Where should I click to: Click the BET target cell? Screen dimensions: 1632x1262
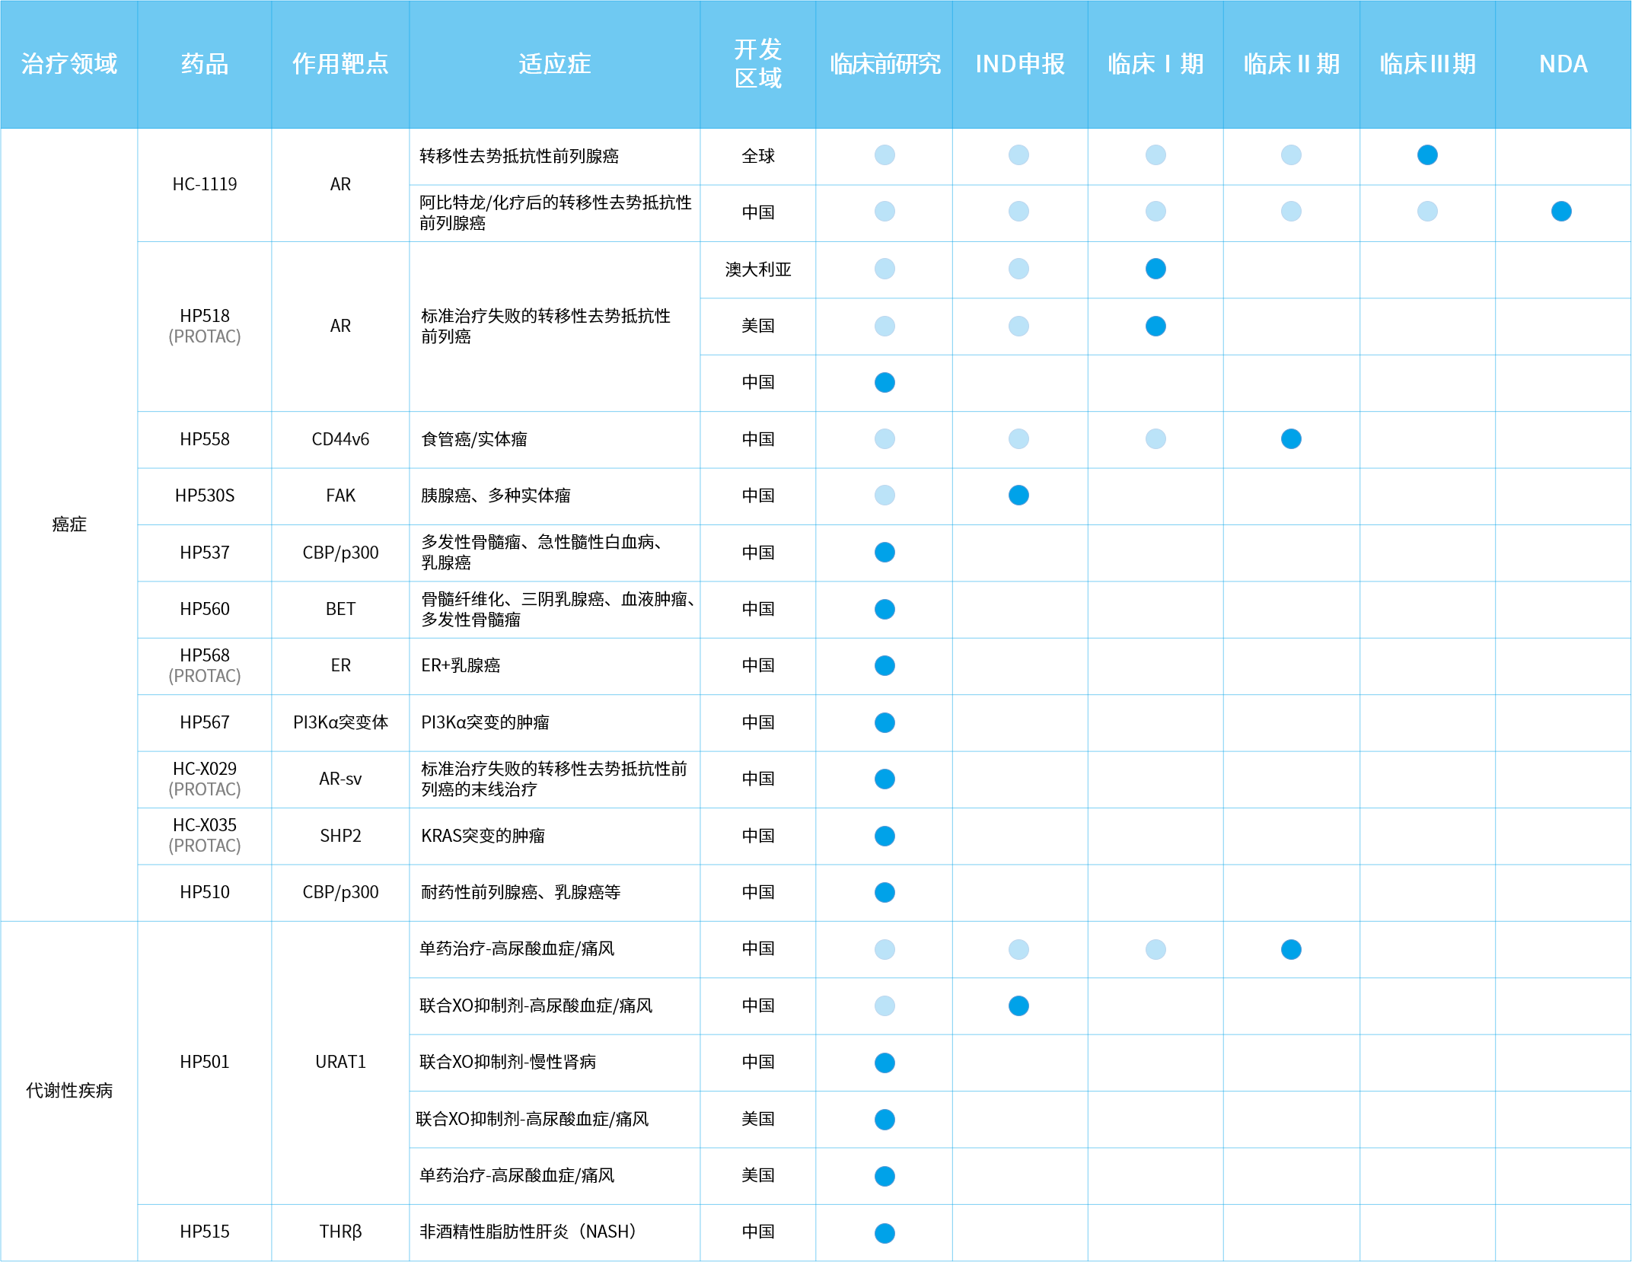coord(340,609)
